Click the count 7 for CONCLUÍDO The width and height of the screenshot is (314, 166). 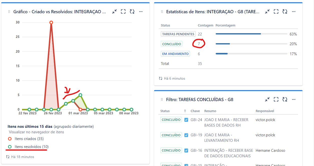[x=199, y=44]
